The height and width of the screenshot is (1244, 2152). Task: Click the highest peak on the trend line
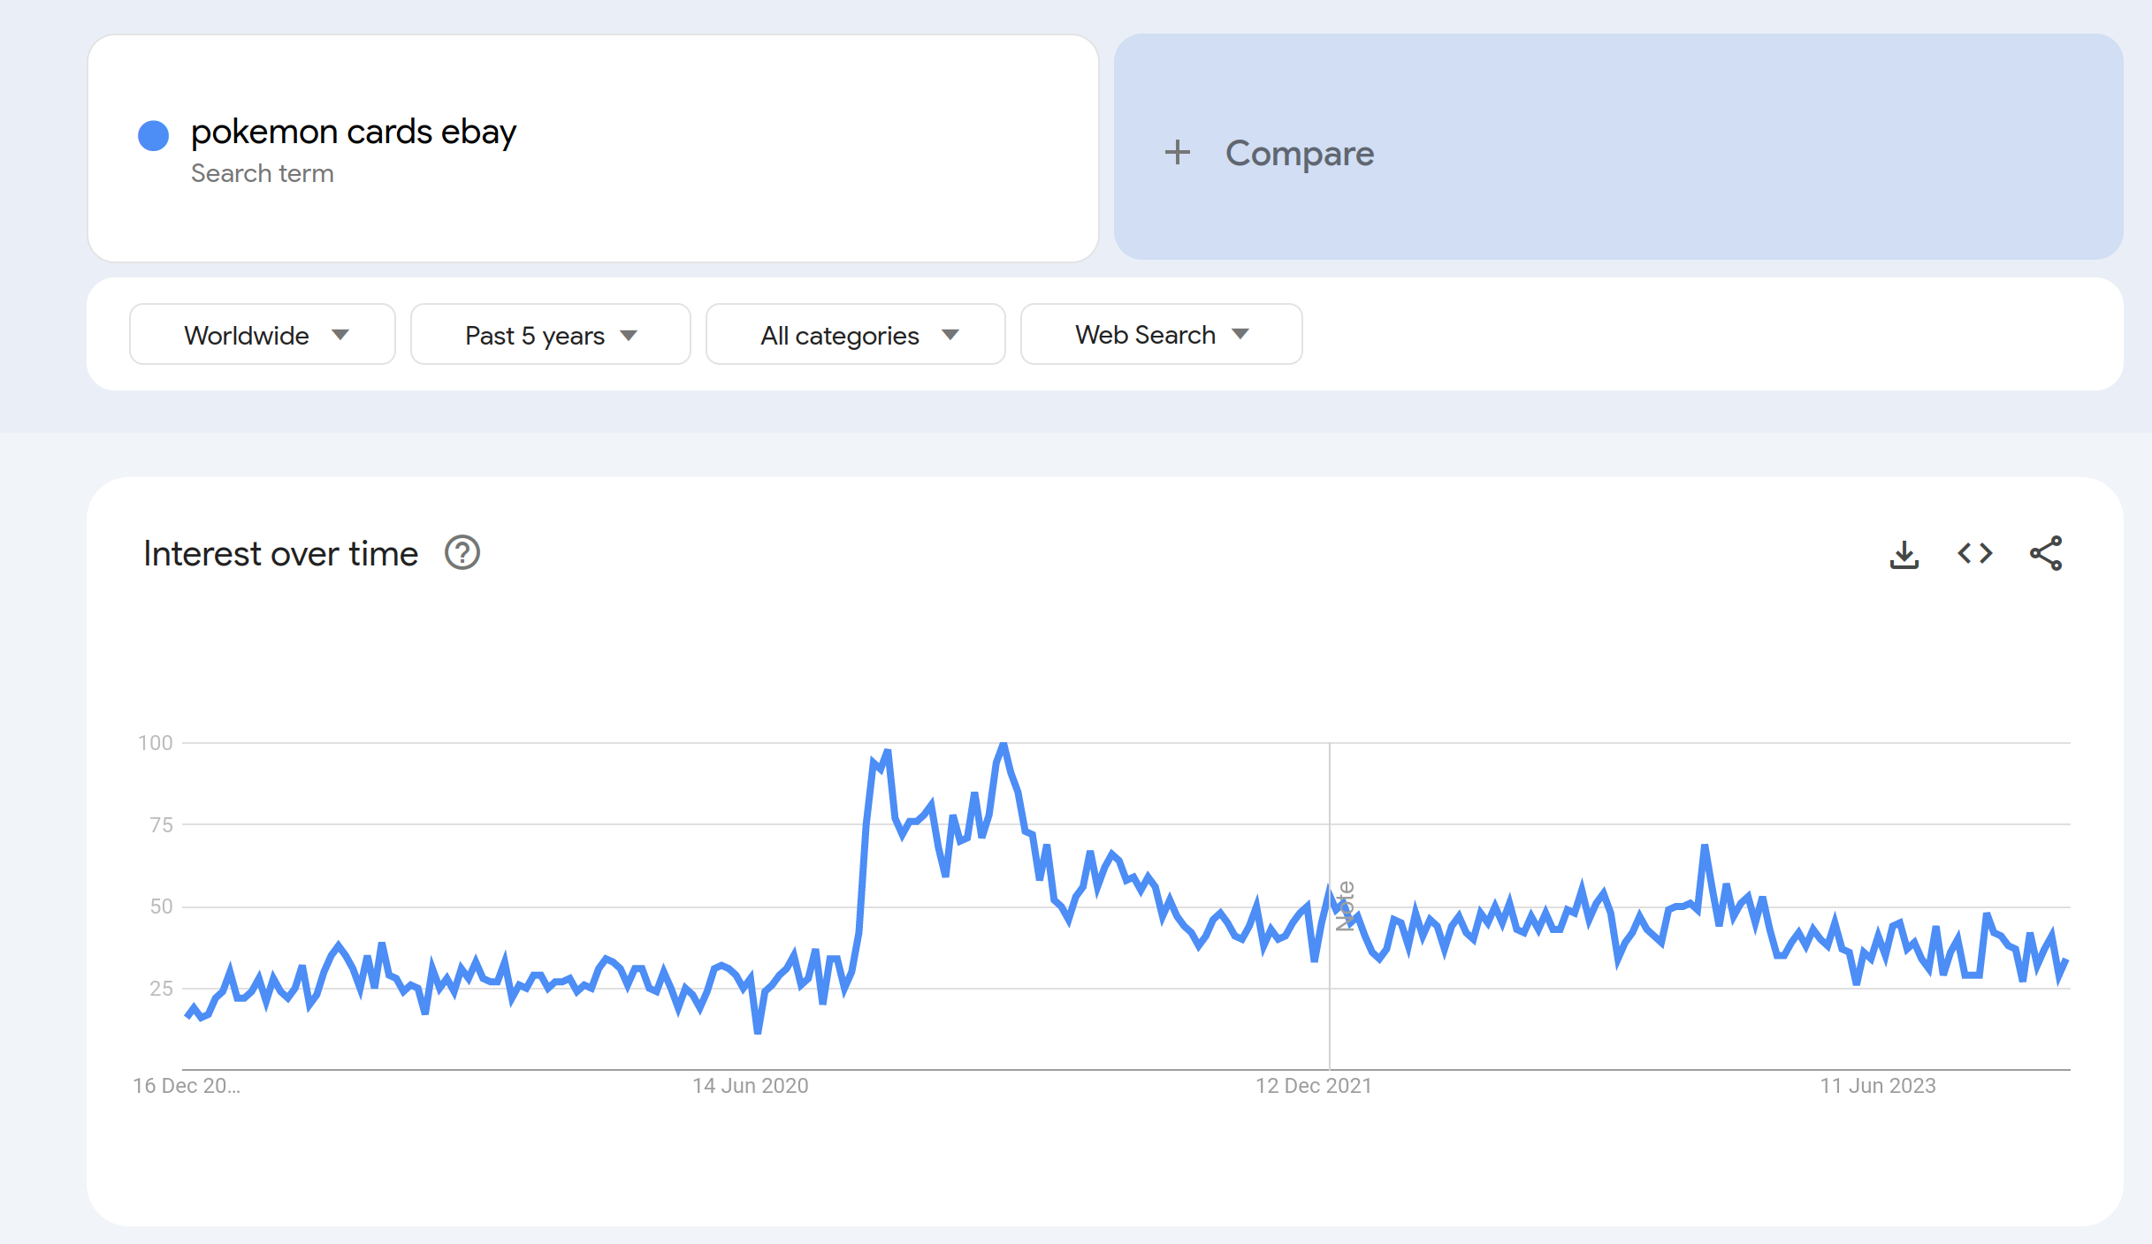(x=1004, y=745)
